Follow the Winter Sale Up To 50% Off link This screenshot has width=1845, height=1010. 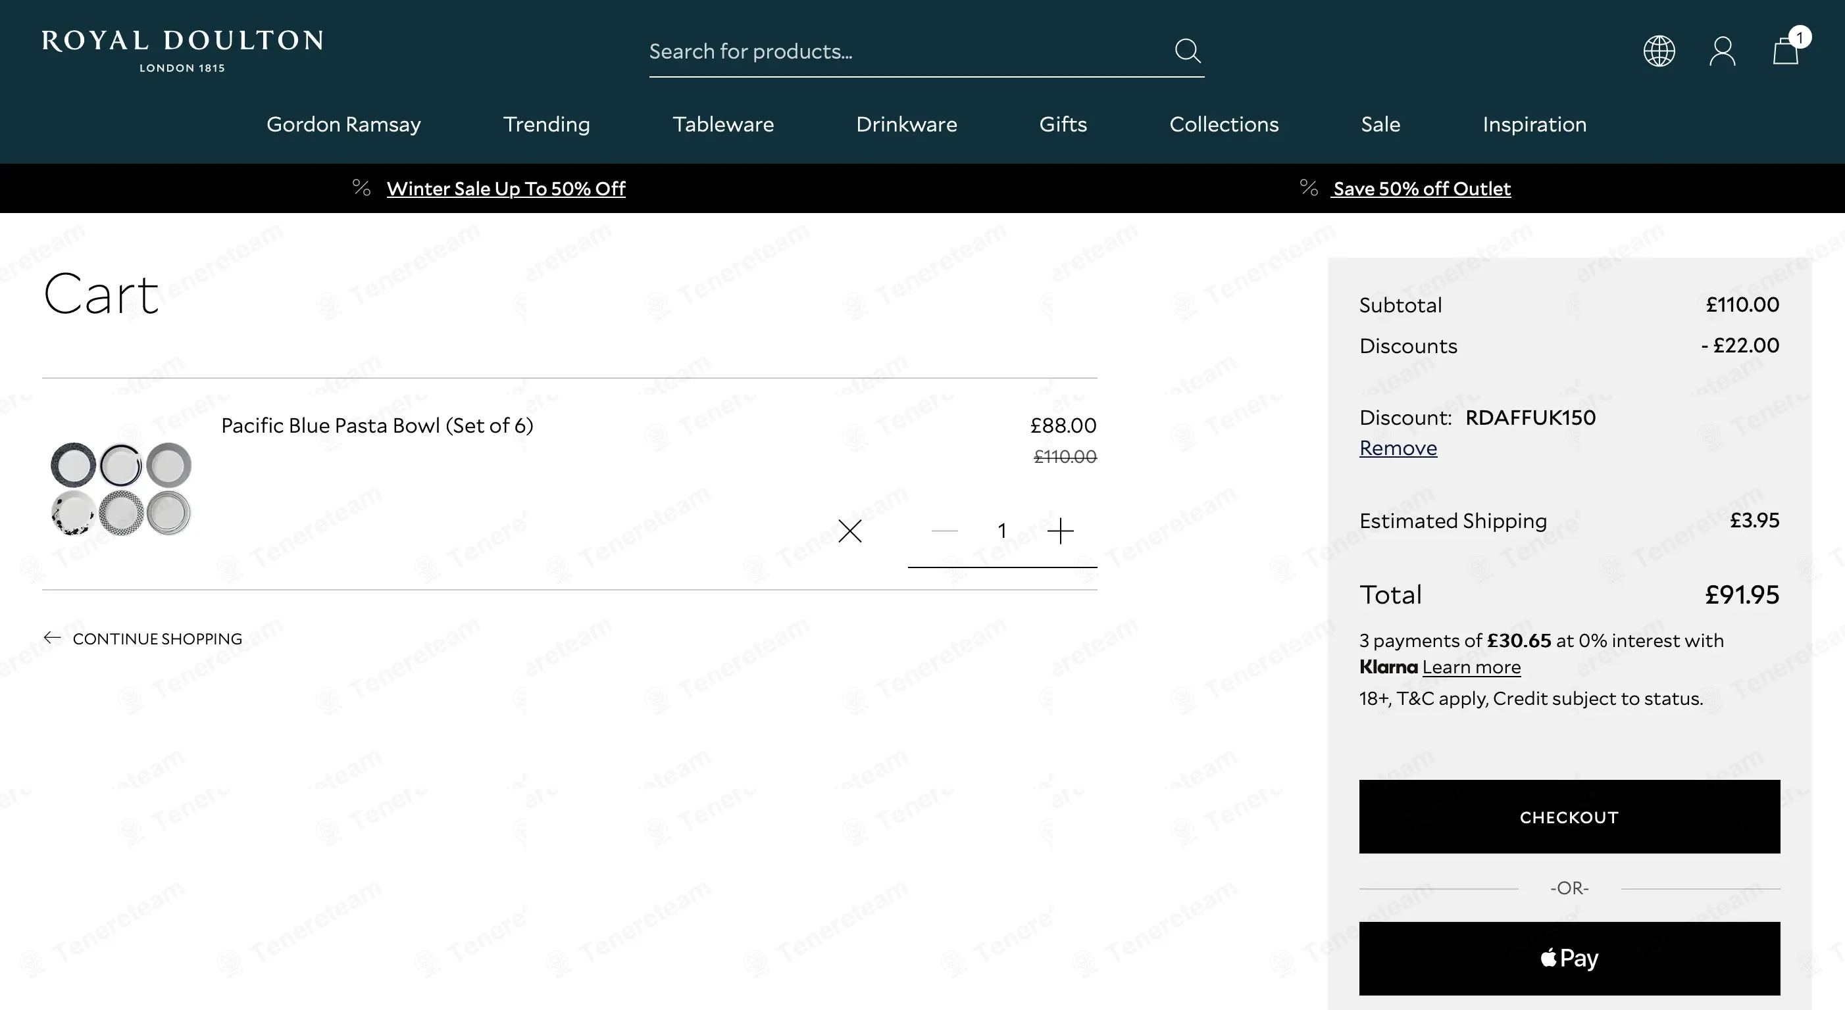tap(505, 189)
